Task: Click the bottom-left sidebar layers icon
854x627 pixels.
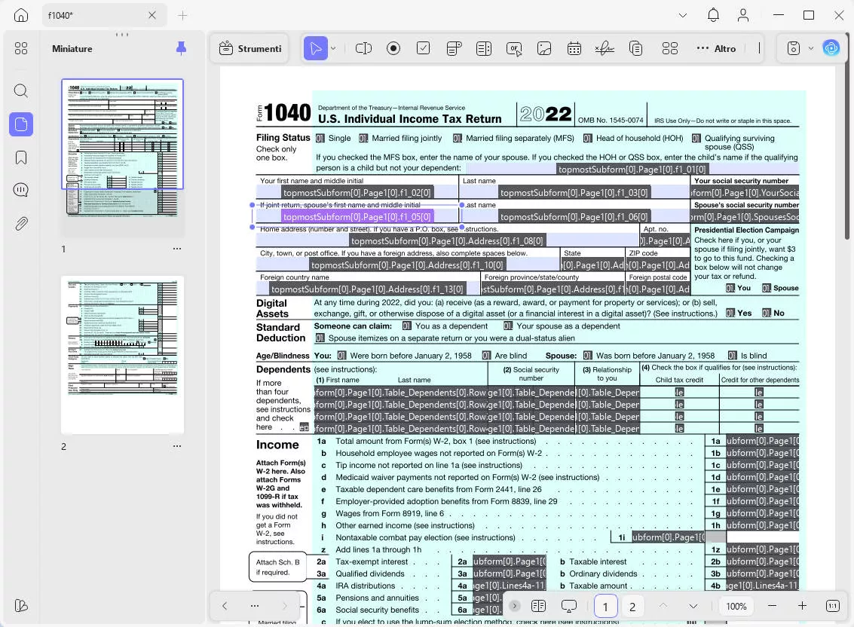Action: pyautogui.click(x=20, y=606)
